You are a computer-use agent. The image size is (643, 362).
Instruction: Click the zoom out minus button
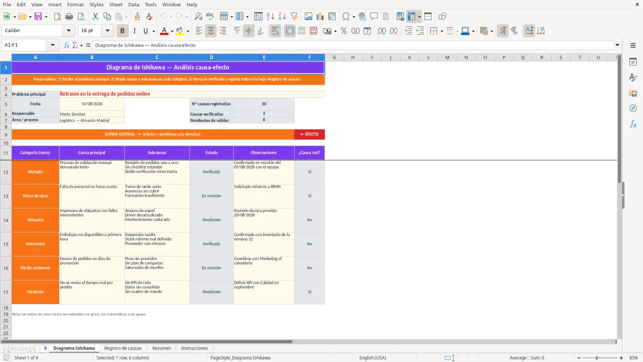point(579,358)
